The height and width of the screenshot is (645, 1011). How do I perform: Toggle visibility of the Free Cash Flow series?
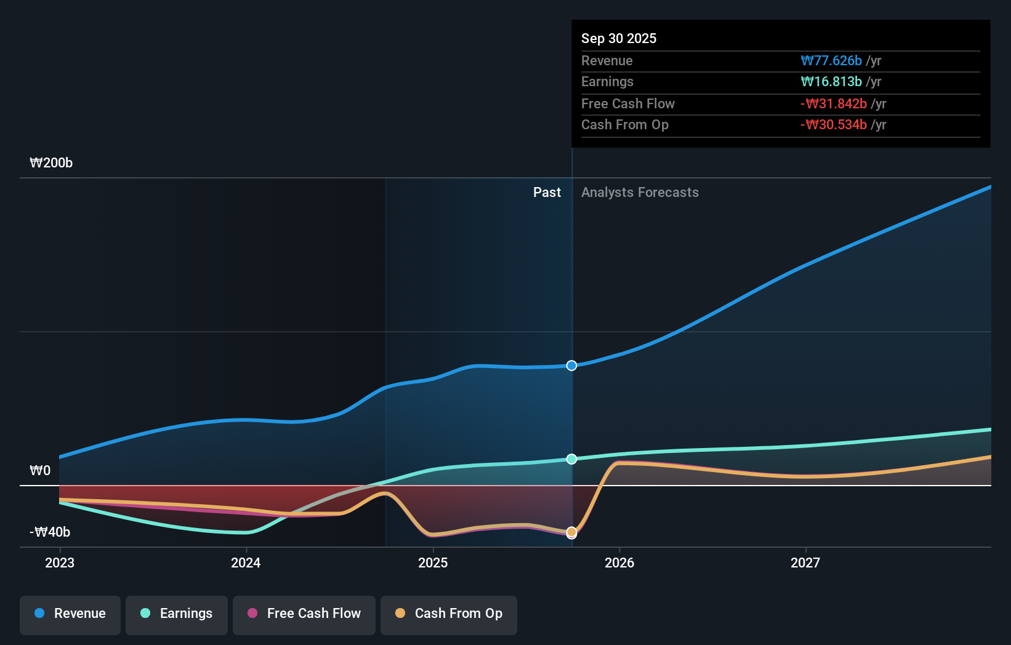pos(304,614)
